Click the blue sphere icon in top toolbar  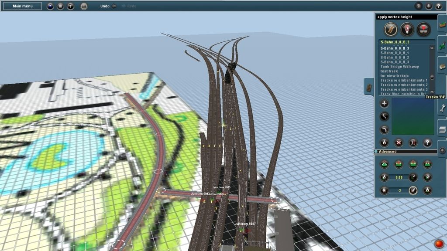coord(50,6)
